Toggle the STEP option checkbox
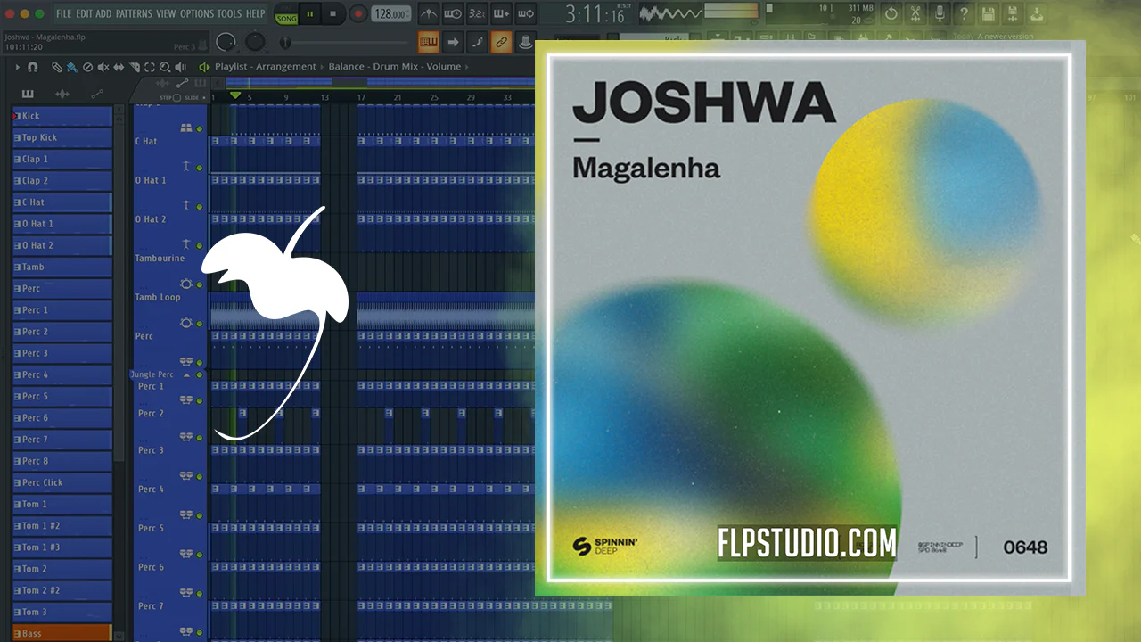 click(176, 98)
